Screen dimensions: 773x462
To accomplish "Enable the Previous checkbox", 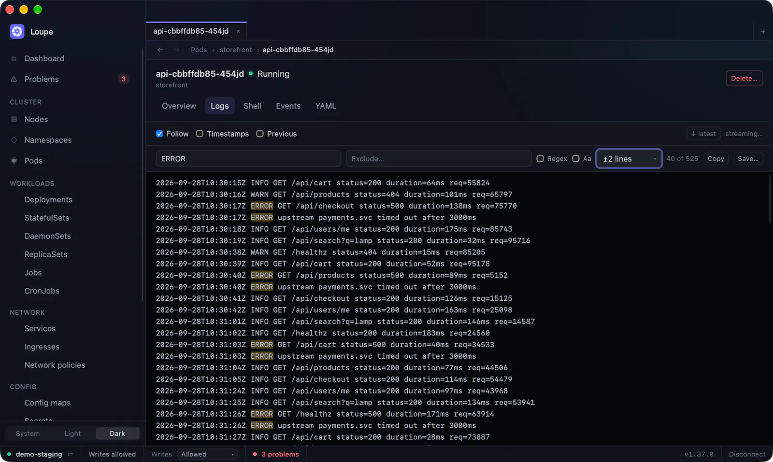I will point(260,134).
